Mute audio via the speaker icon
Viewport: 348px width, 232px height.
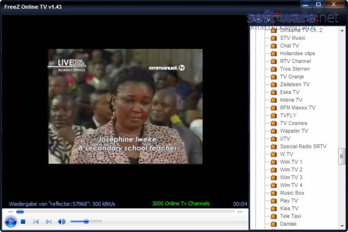click(x=61, y=221)
